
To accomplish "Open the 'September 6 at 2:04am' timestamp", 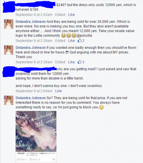I will coord(34,91).
